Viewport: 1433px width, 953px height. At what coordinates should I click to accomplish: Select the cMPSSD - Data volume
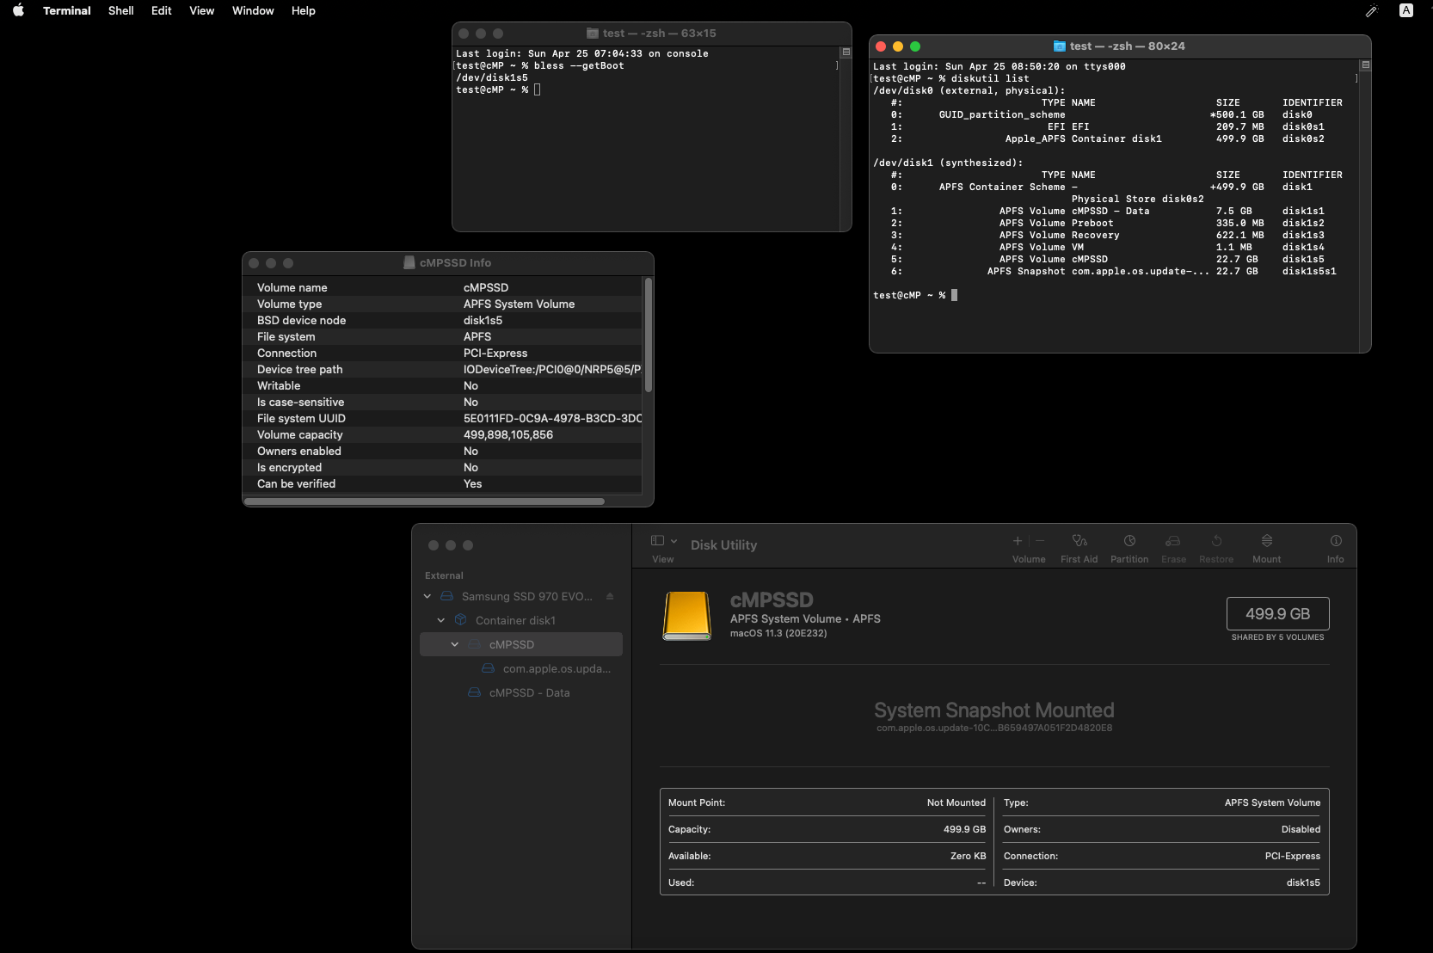point(528,692)
